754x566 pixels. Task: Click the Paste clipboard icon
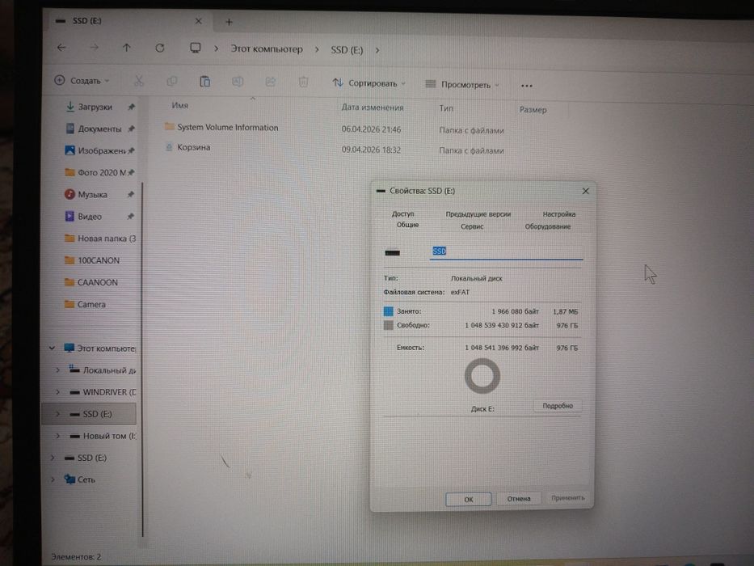tap(204, 82)
